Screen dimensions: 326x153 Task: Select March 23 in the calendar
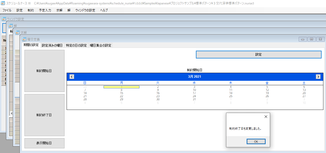click(x=158, y=96)
